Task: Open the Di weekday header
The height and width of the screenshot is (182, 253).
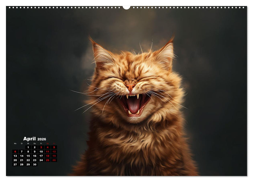Action: tap(22, 144)
